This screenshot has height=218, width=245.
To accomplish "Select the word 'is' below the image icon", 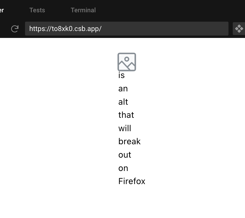I will click(x=121, y=75).
